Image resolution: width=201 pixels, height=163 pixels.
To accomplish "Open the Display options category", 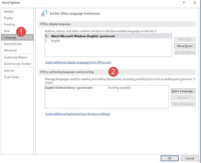I will tap(8, 18).
